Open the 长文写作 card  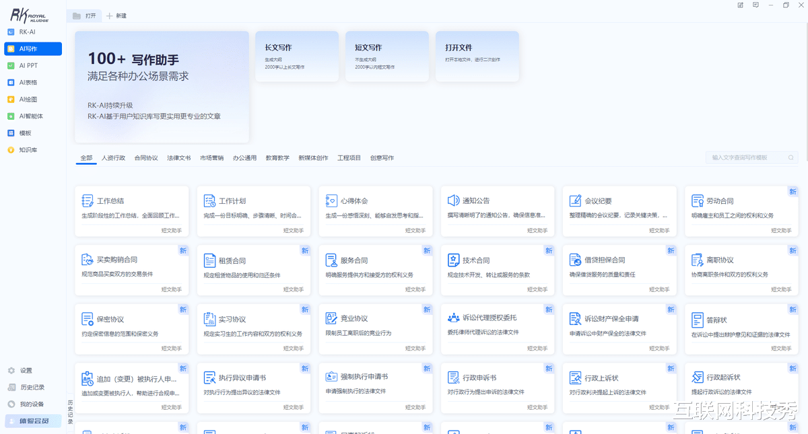click(x=296, y=57)
